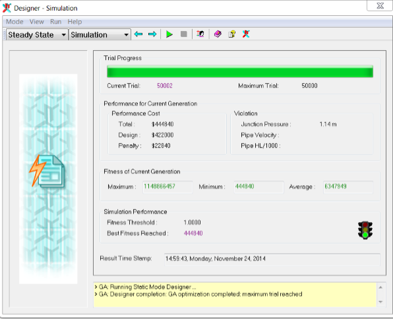Click the gray stop button
The width and height of the screenshot is (393, 319).
click(x=184, y=34)
